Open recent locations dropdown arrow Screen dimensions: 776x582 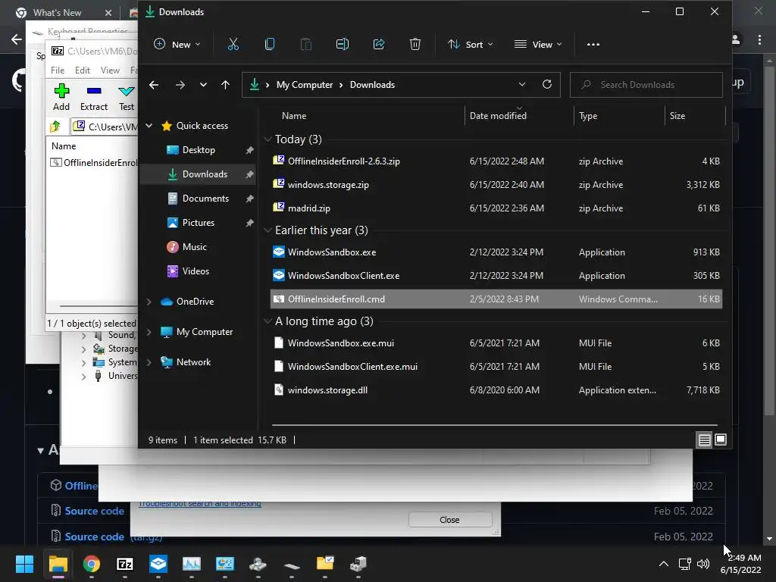(x=203, y=85)
